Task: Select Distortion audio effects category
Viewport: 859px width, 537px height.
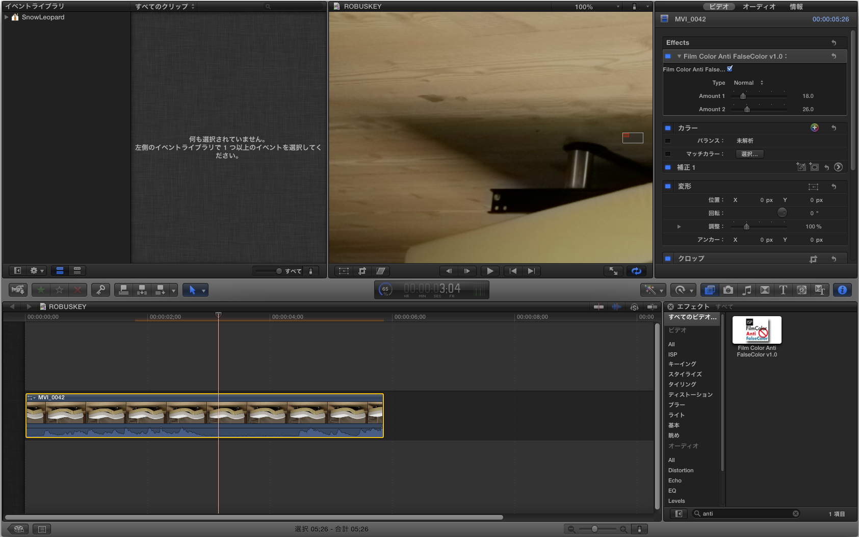Action: click(681, 470)
